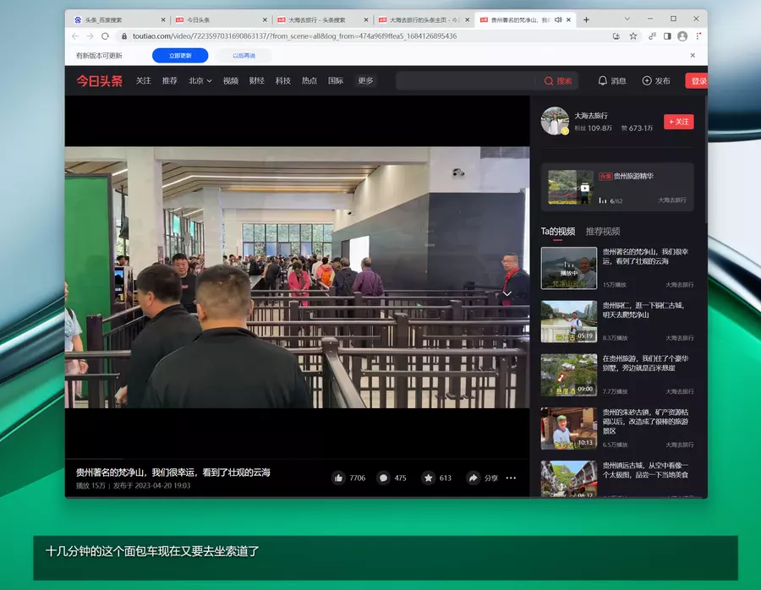Screen dimensions: 761x590
Task: Reload the page with refresh icon
Action: click(105, 36)
